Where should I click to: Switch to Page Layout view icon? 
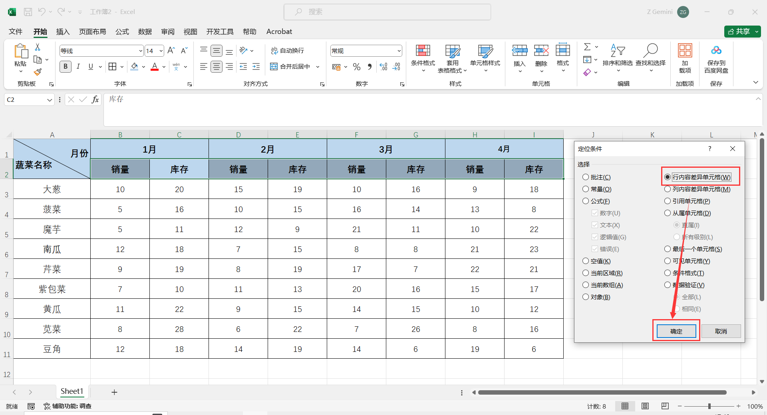click(x=645, y=406)
